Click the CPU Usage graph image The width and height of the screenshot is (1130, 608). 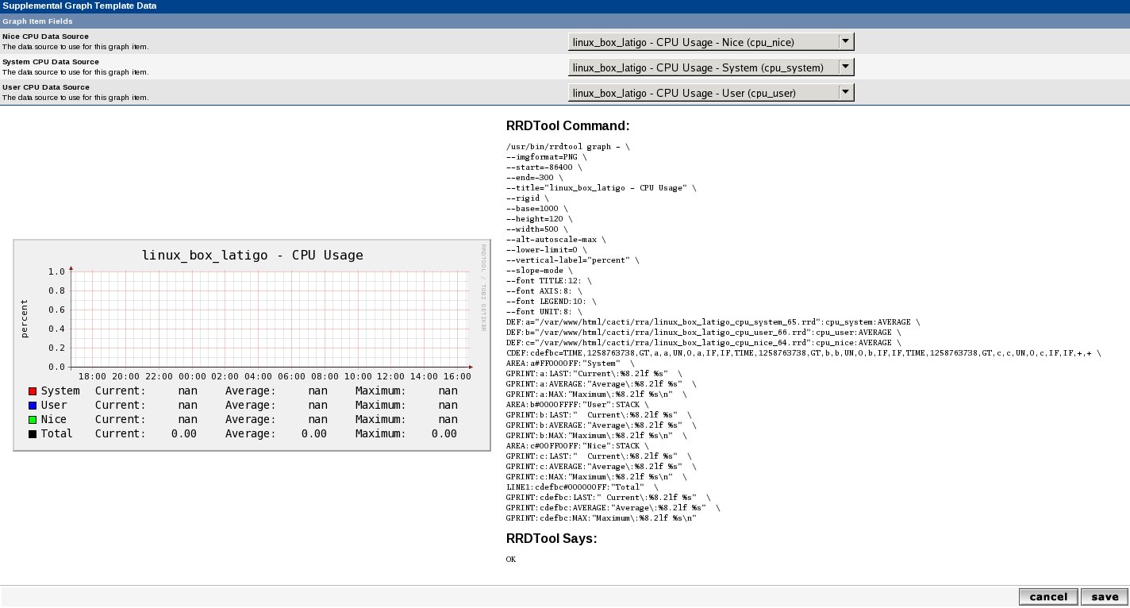[252, 345]
